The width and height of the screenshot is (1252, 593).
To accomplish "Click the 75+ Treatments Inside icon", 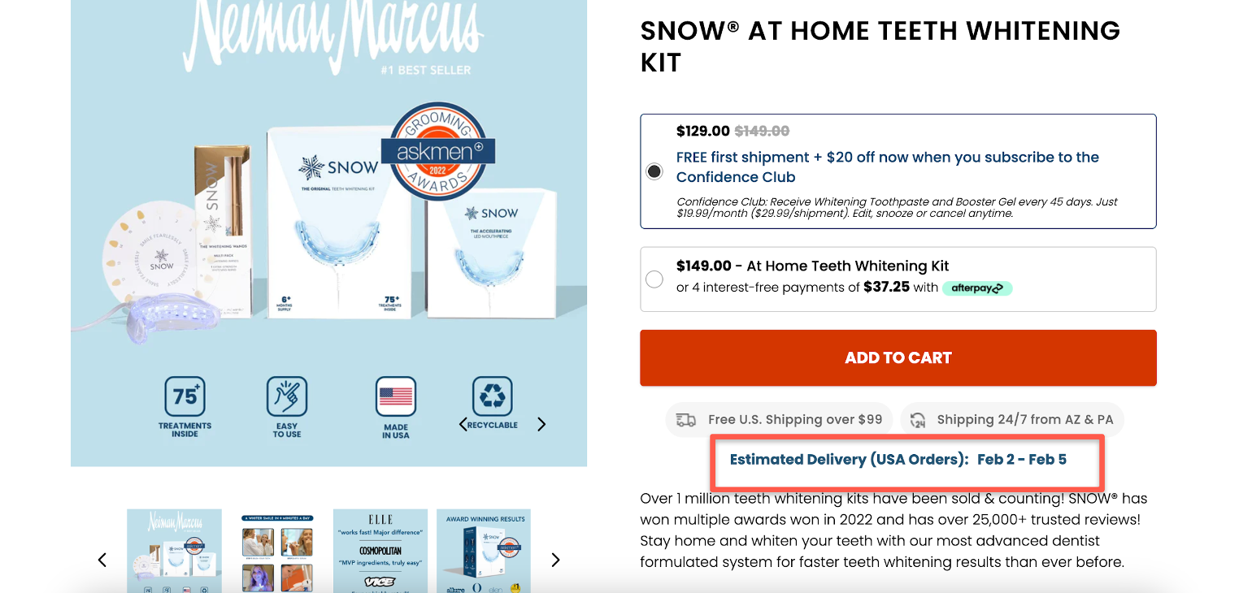I will tap(185, 396).
